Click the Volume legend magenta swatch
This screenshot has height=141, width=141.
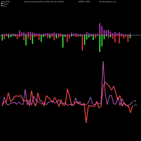pyautogui.click(x=2, y=3)
